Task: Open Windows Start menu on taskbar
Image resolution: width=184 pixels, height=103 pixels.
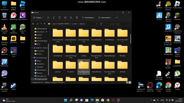Action: (66, 100)
